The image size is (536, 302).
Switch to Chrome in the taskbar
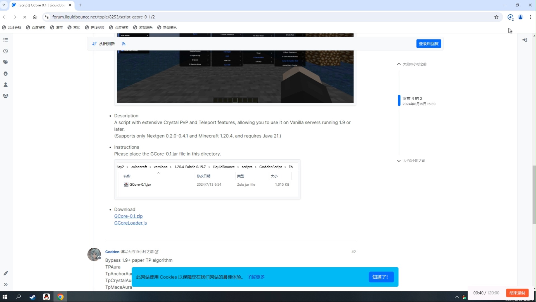click(60, 297)
